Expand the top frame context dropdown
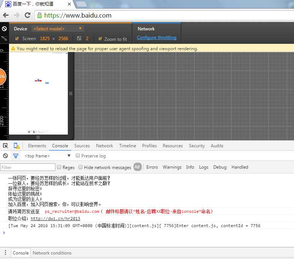 pyautogui.click(x=48, y=156)
